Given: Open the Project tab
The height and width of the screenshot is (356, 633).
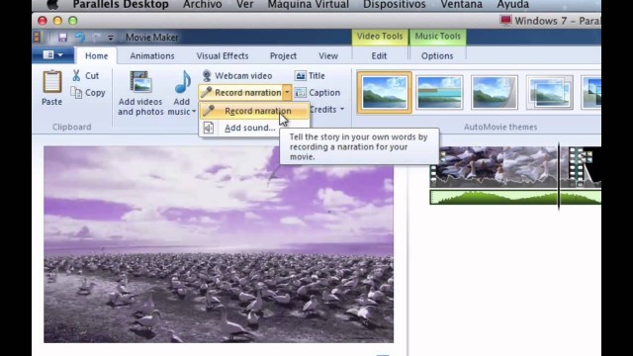Looking at the screenshot, I should (x=283, y=55).
